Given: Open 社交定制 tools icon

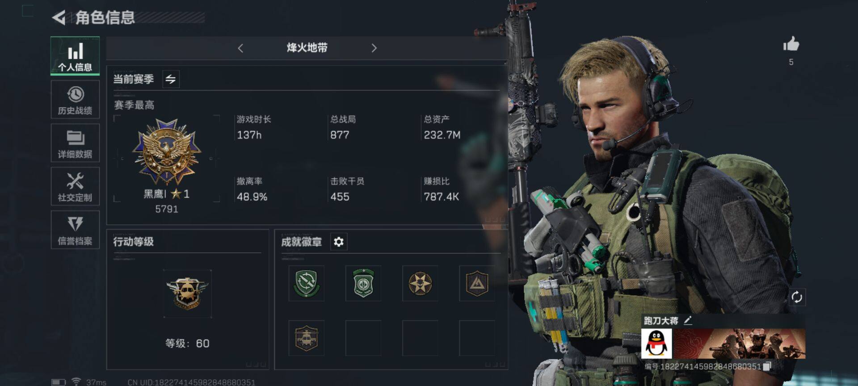Looking at the screenshot, I should [75, 186].
